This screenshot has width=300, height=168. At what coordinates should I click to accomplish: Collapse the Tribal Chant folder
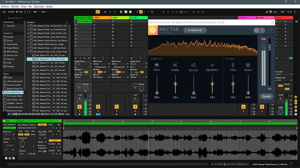(x=28, y=52)
